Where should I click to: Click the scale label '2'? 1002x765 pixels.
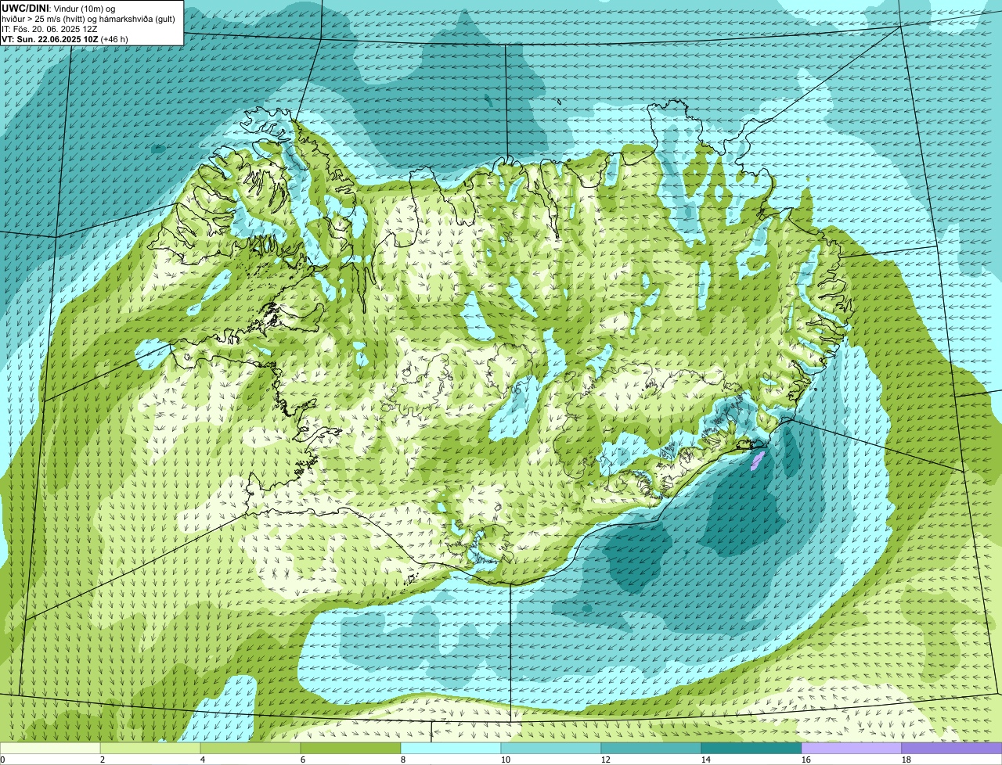click(103, 760)
